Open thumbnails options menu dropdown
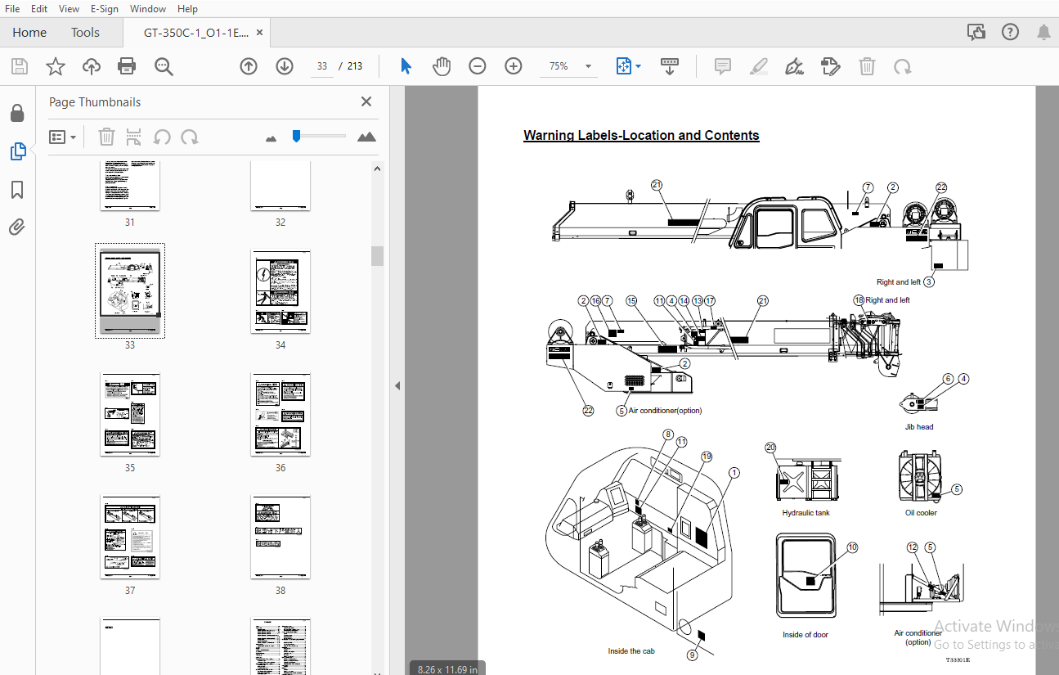 (x=62, y=137)
